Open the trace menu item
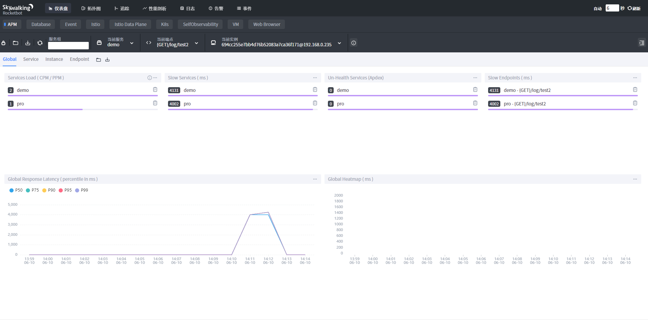The height and width of the screenshot is (321, 648). tap(122, 8)
